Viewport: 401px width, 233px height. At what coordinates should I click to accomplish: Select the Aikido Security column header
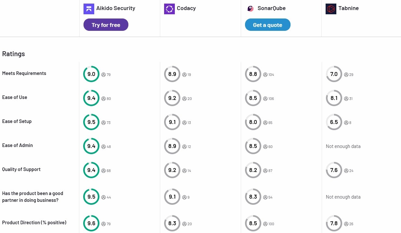click(109, 8)
